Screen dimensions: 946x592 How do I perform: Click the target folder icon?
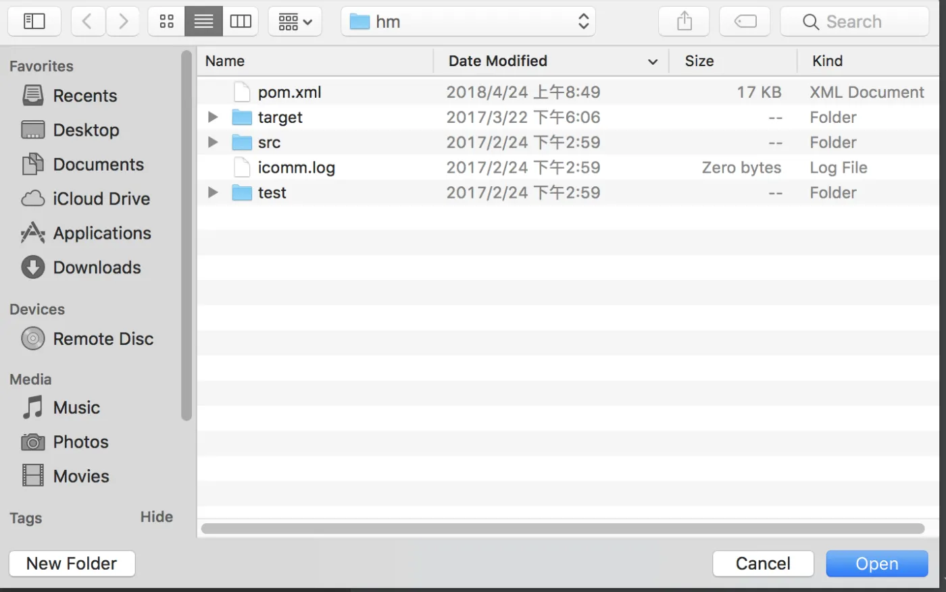[242, 117]
